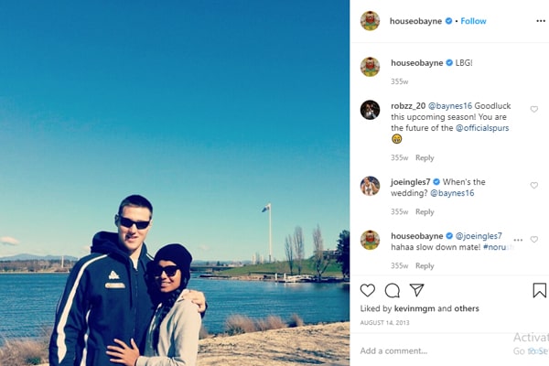Open houseobayne header profile avatar
This screenshot has width=549, height=366.
coord(370,21)
